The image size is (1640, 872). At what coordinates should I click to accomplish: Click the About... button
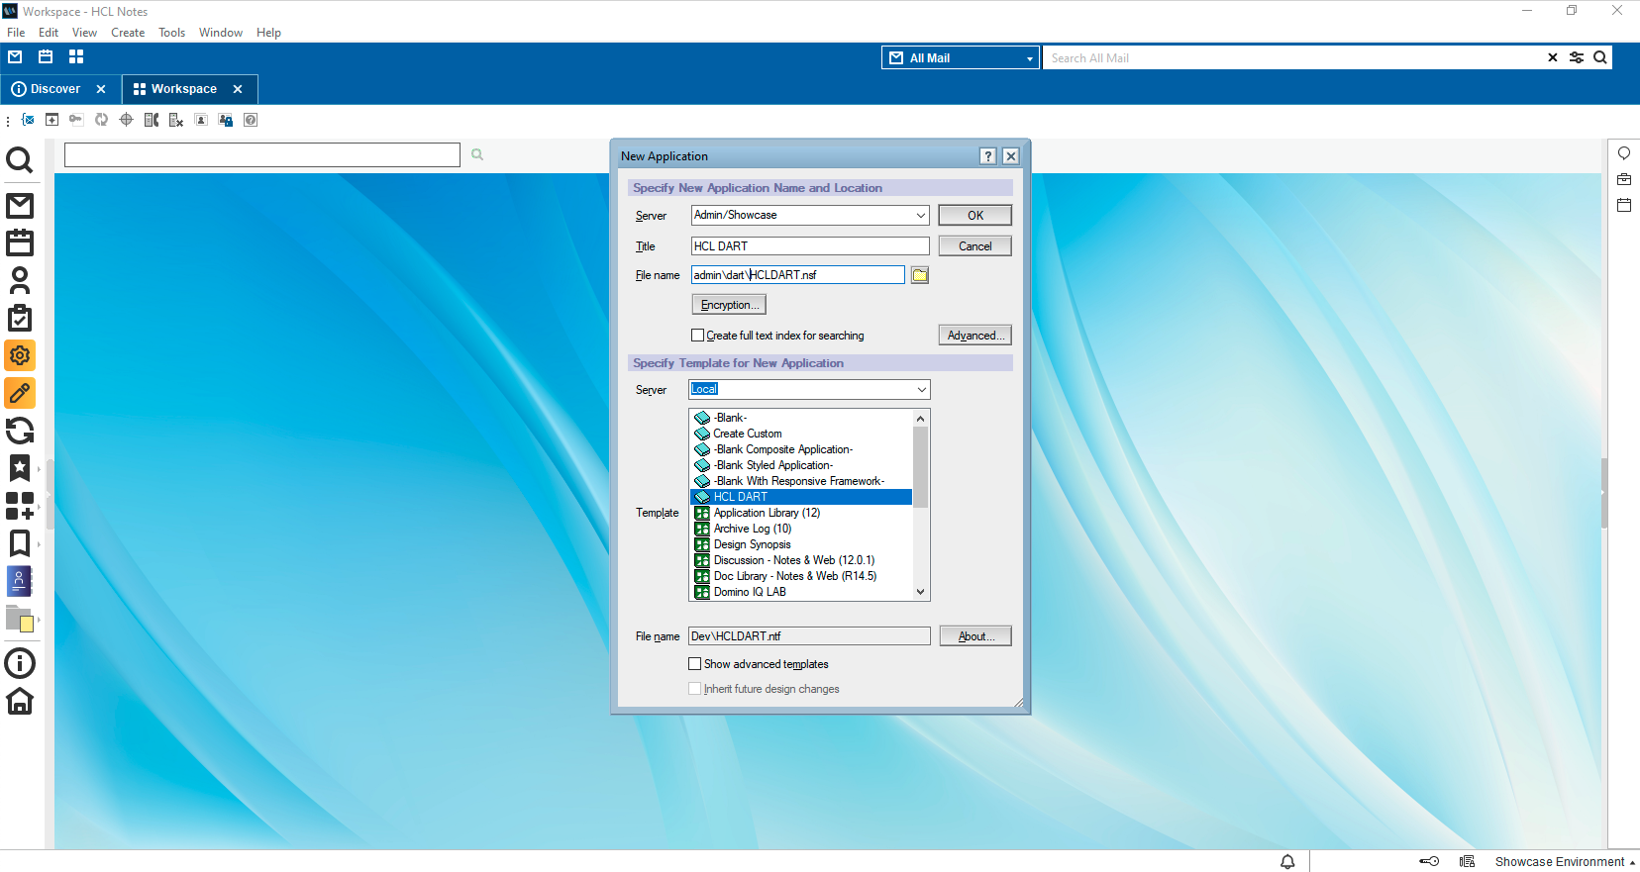(975, 636)
